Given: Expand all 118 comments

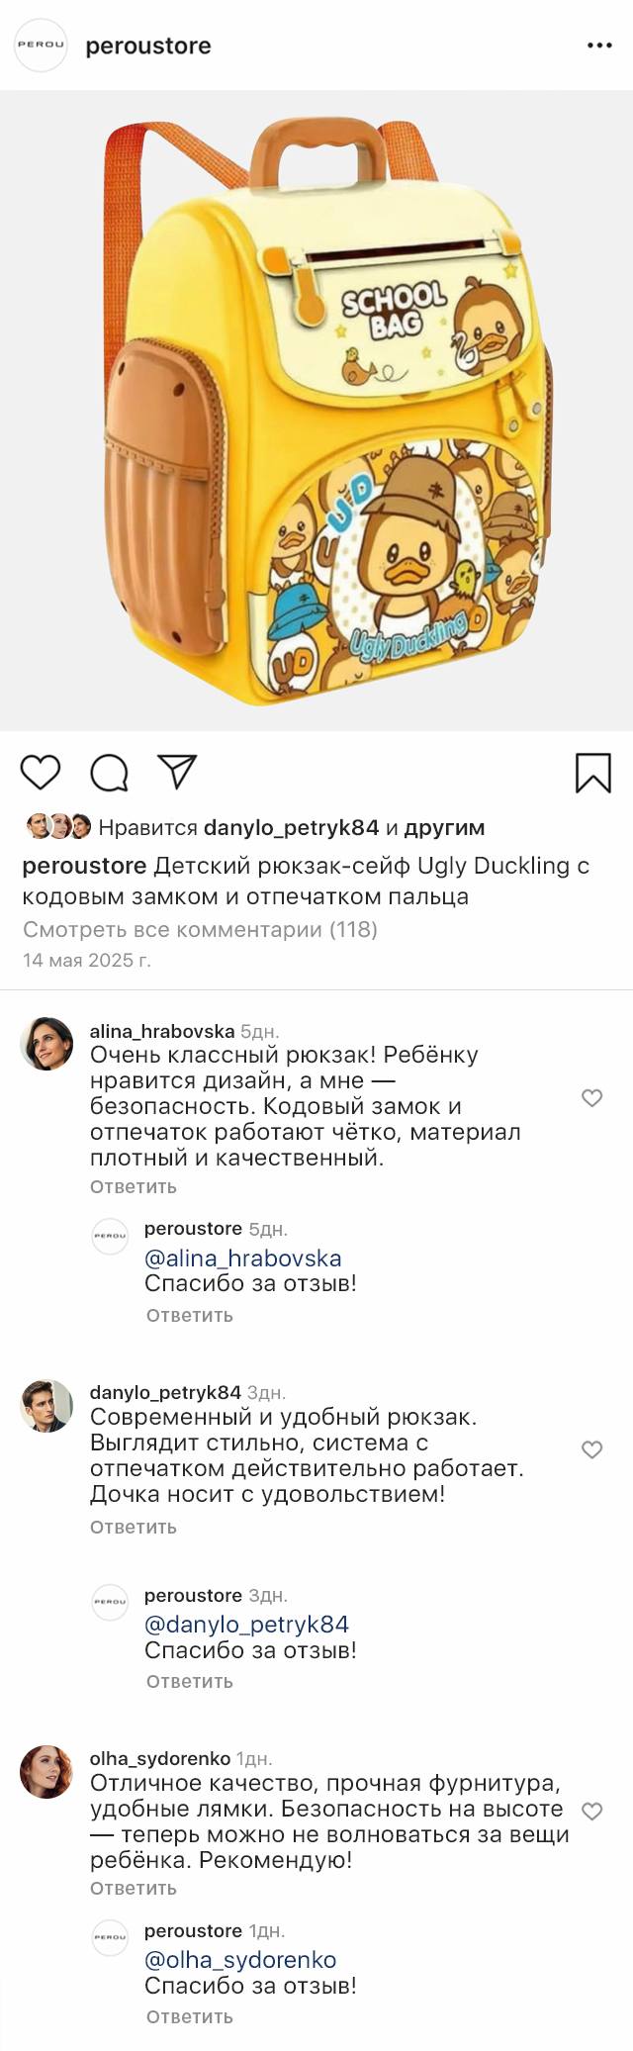Looking at the screenshot, I should click(x=200, y=929).
